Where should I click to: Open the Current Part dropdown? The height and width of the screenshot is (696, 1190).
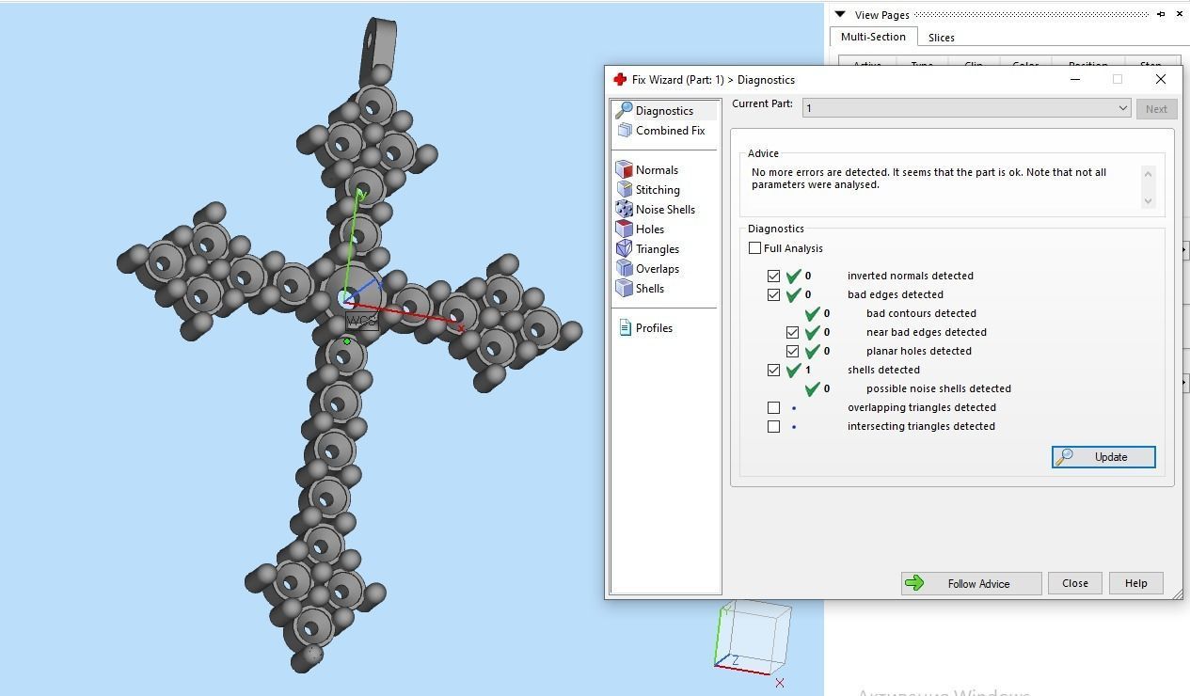[966, 108]
